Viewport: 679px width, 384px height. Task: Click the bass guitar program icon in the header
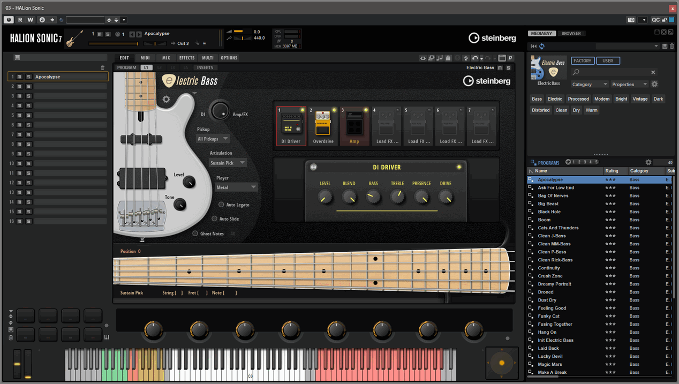75,38
